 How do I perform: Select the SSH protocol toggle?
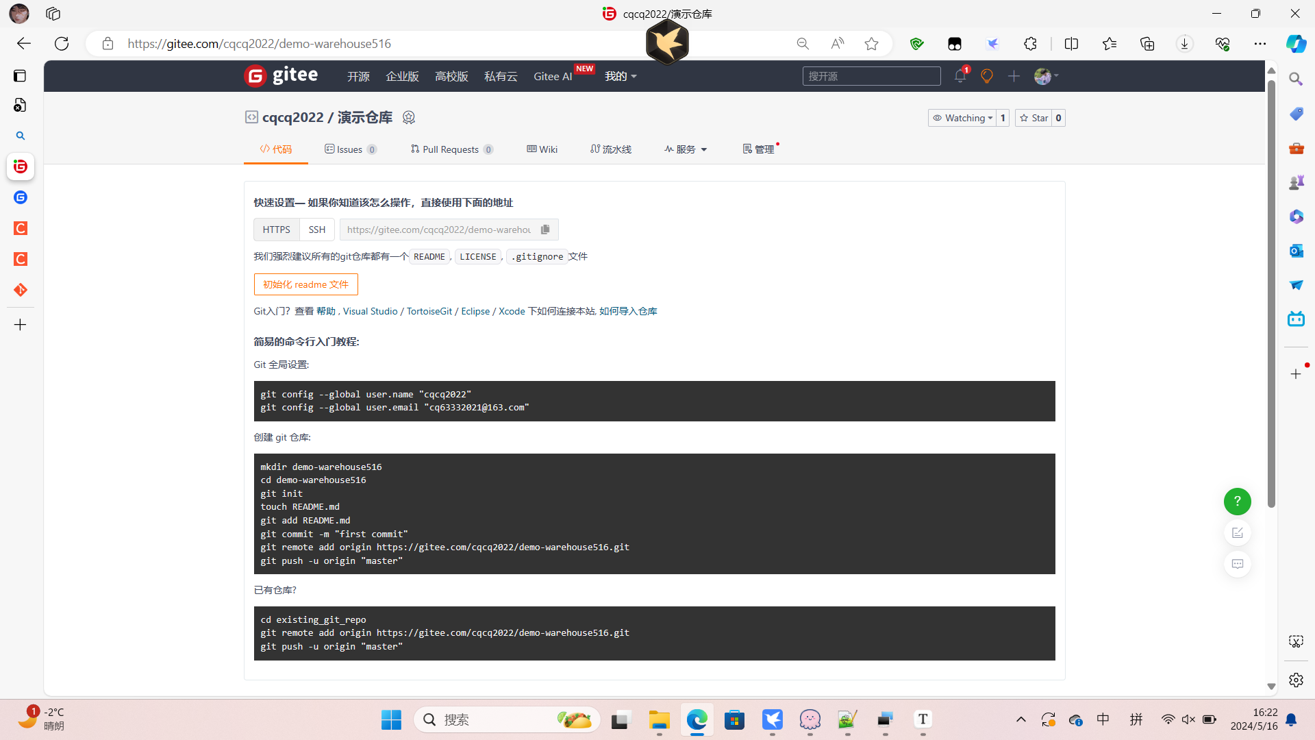click(316, 230)
